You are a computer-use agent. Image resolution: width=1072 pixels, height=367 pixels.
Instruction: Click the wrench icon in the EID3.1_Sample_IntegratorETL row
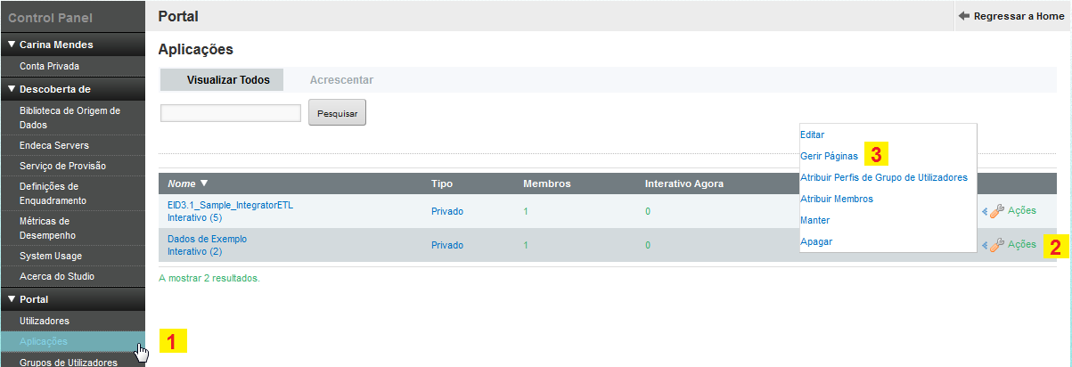[997, 211]
